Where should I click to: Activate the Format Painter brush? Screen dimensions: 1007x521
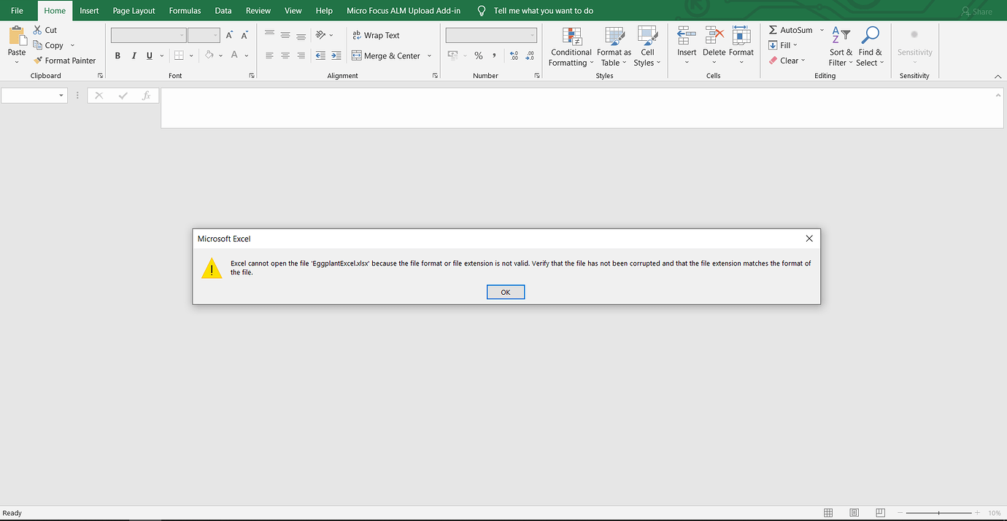click(38, 61)
